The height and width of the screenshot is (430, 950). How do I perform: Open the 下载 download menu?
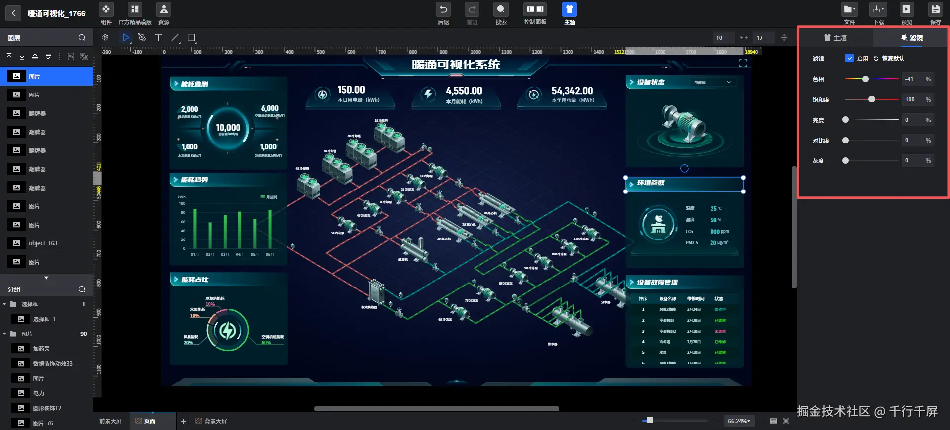[878, 13]
